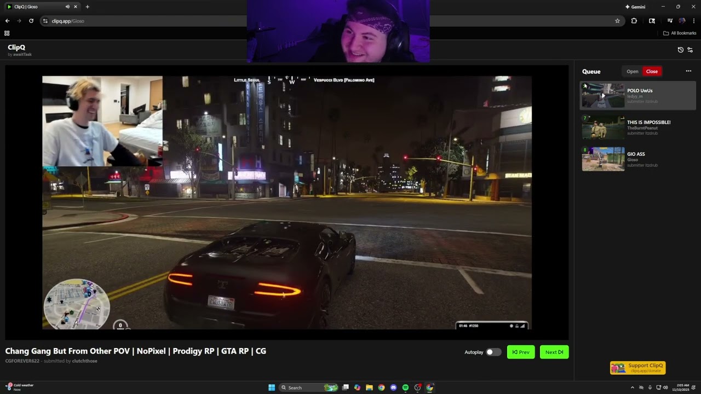Open the ClipQ history icon

tap(680, 50)
